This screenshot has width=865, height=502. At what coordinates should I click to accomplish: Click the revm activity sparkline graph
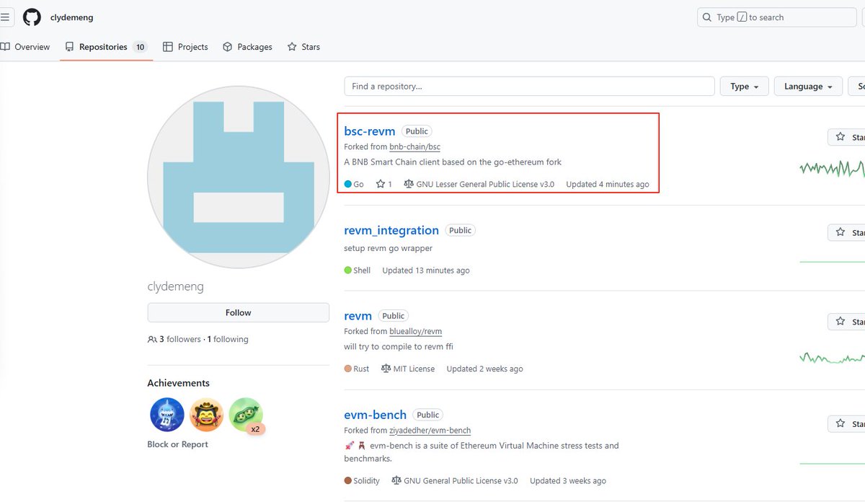click(833, 358)
